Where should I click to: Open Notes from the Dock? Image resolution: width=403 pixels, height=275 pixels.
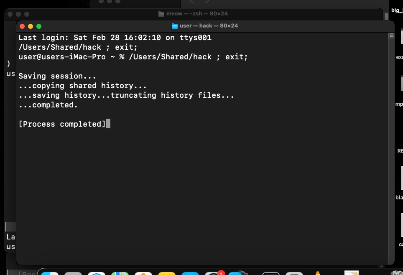167,272
